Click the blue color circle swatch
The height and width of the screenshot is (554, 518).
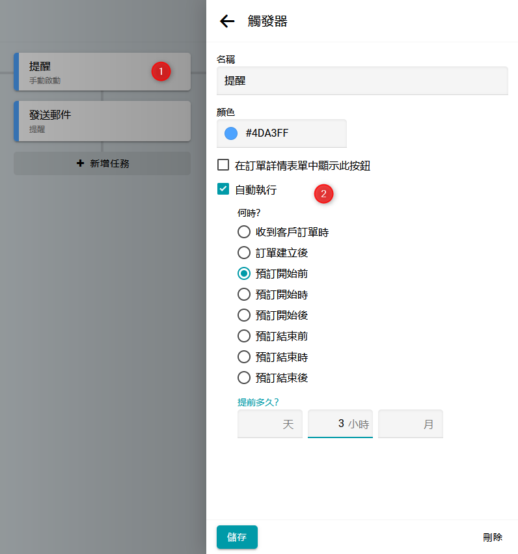230,133
